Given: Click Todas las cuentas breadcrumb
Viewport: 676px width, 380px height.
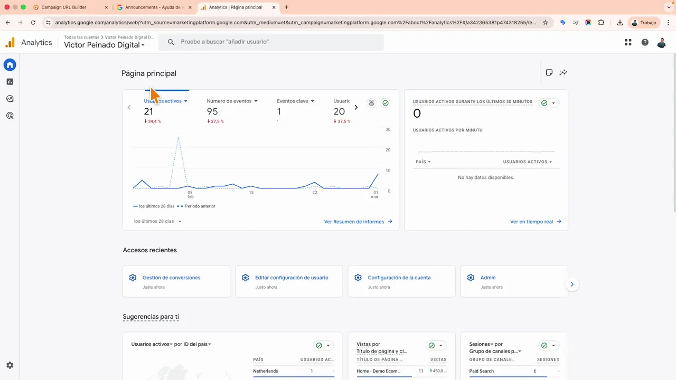Looking at the screenshot, I should tap(81, 37).
